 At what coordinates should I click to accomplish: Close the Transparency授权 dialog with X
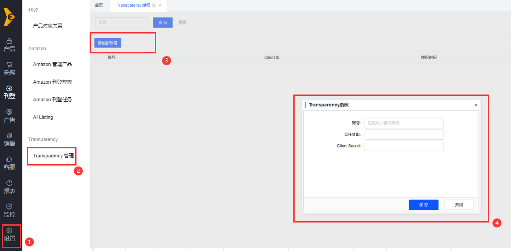click(x=476, y=105)
